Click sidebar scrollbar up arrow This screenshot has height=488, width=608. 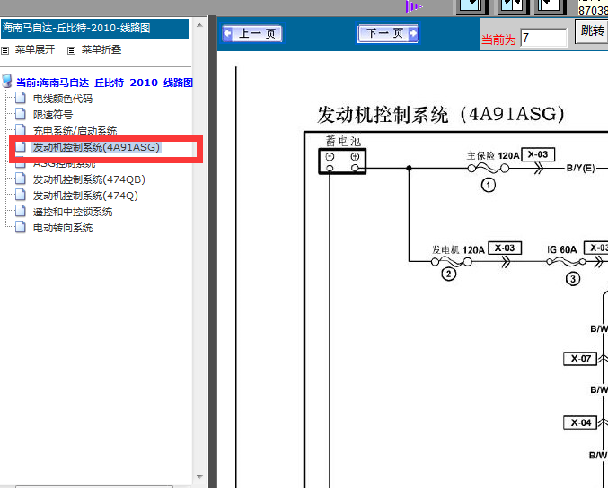[199, 25]
